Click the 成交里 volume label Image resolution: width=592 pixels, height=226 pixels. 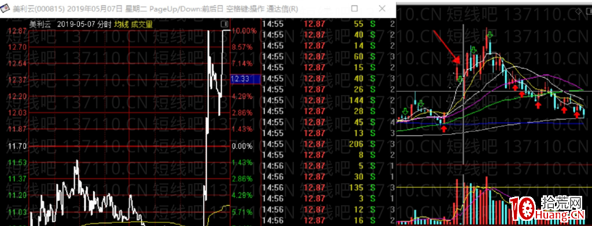142,24
